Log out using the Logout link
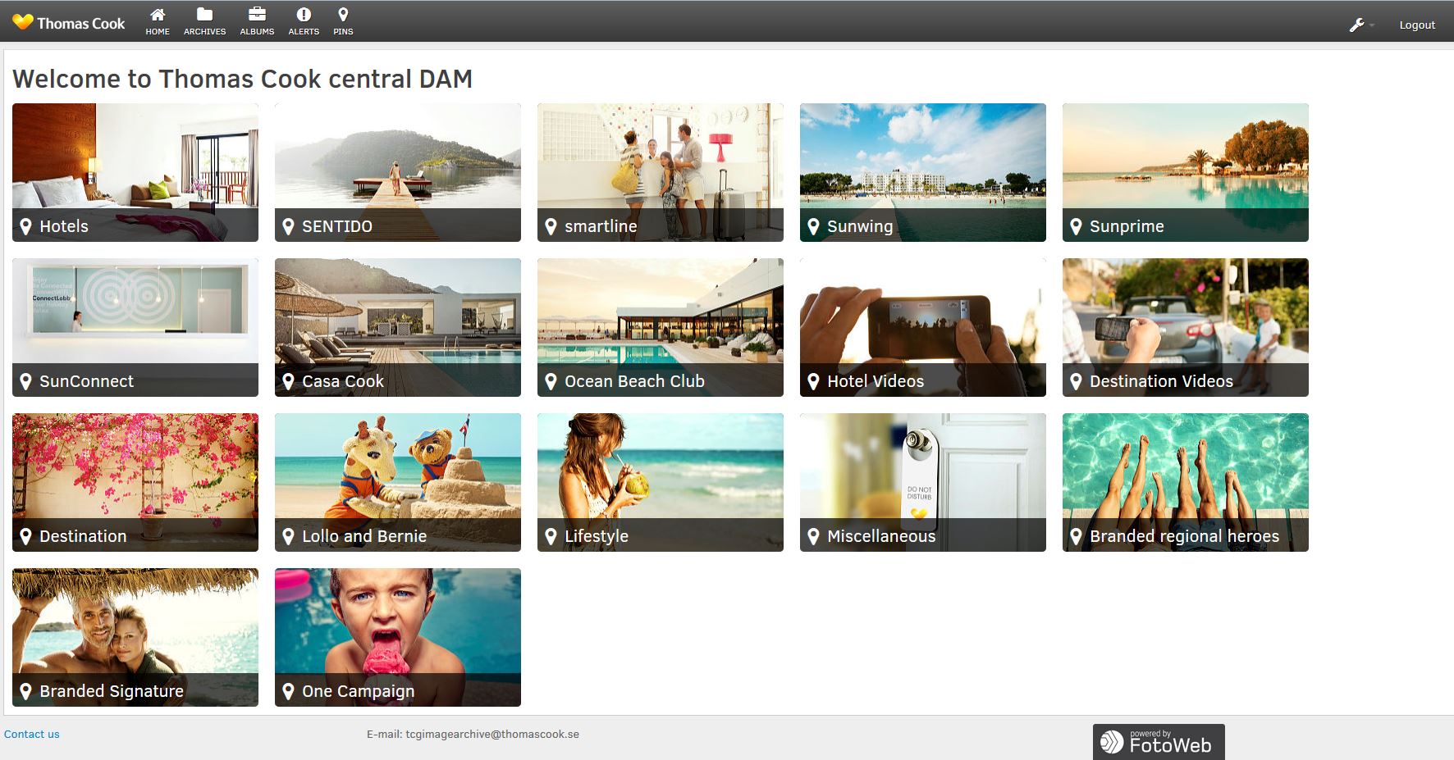Screen dimensions: 1454x760 coord(1417,25)
